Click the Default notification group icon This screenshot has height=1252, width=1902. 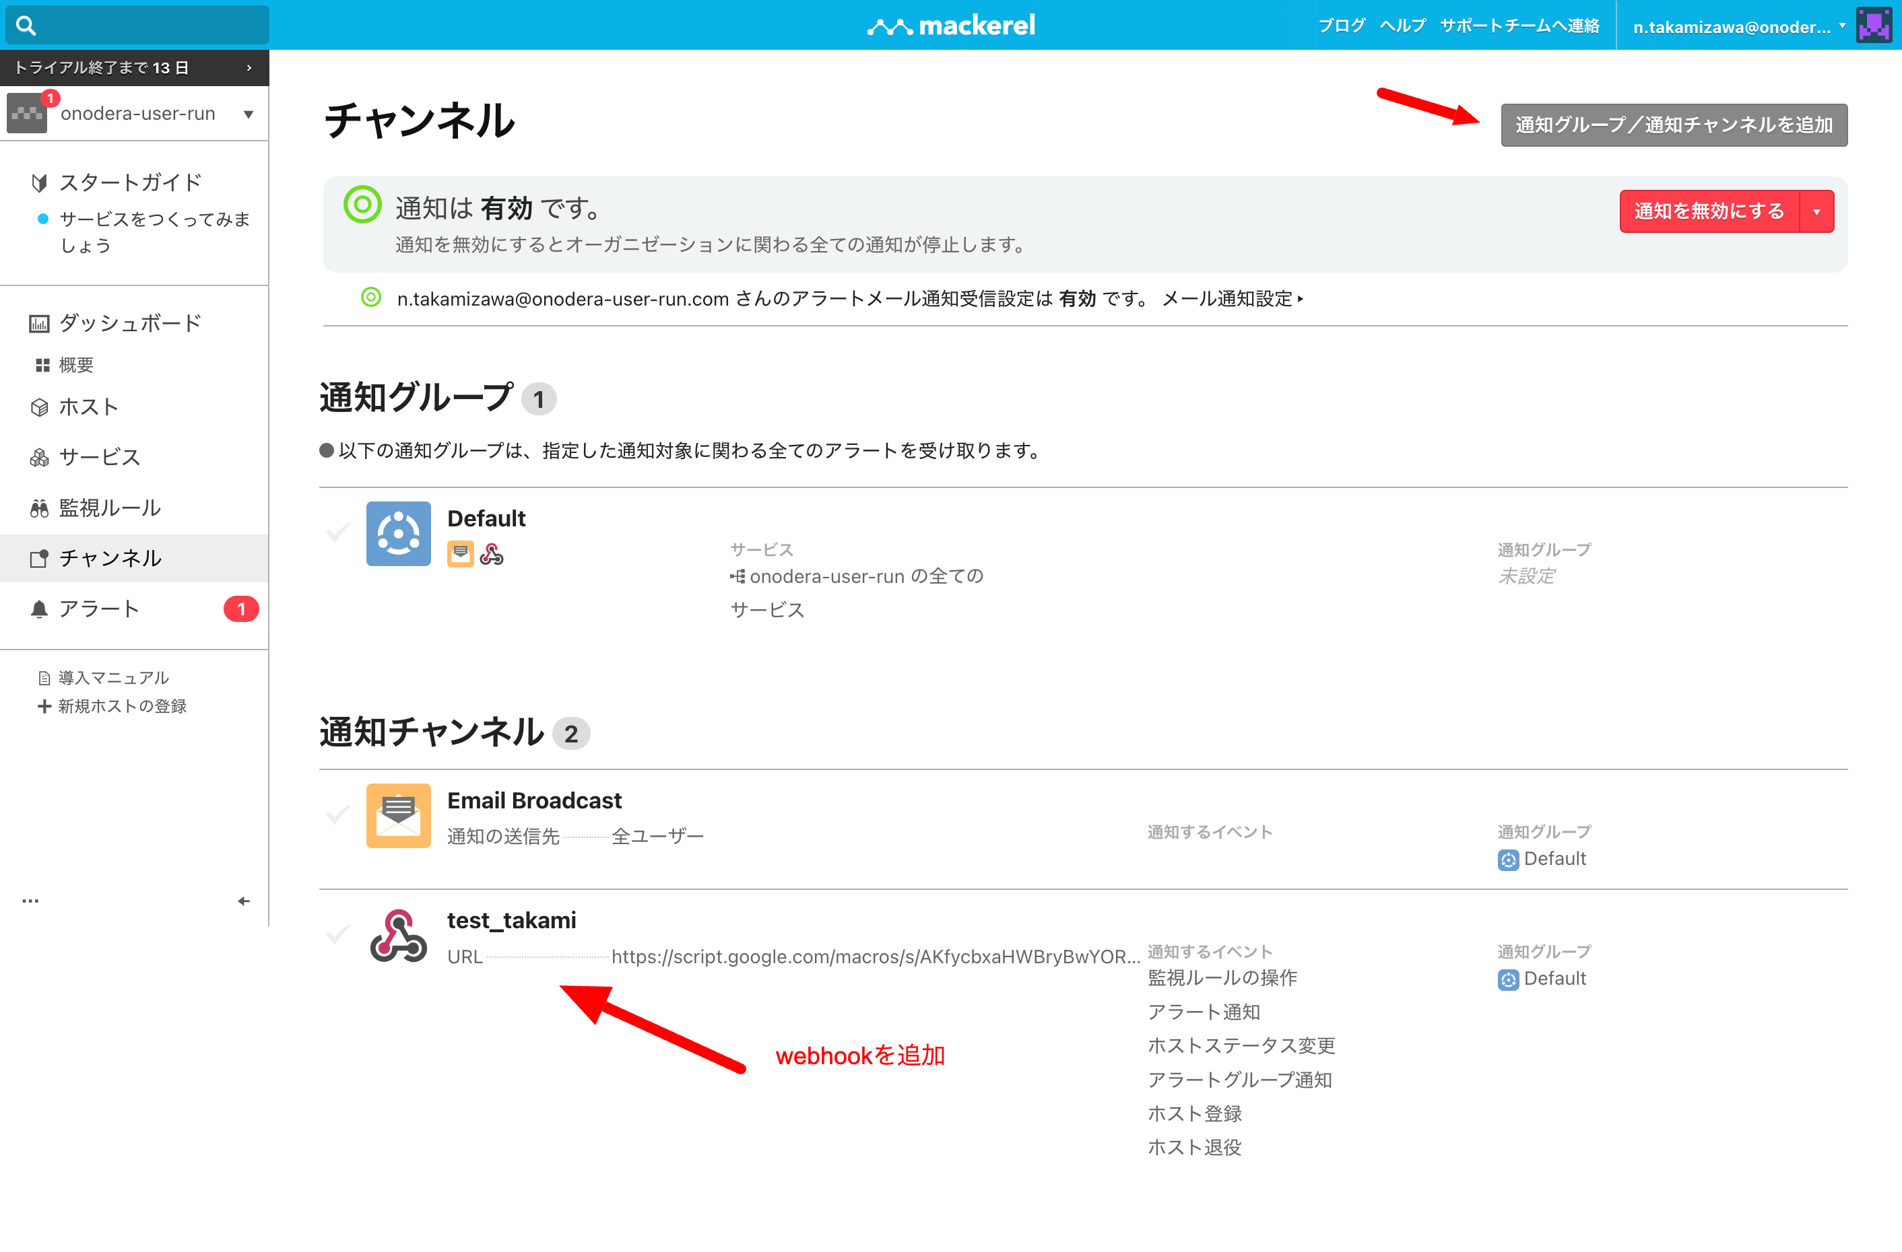coord(398,533)
